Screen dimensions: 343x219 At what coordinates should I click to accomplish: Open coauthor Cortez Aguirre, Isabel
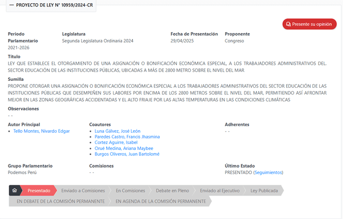click(116, 142)
